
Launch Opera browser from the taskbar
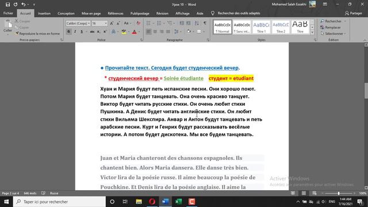pyautogui.click(x=152, y=202)
